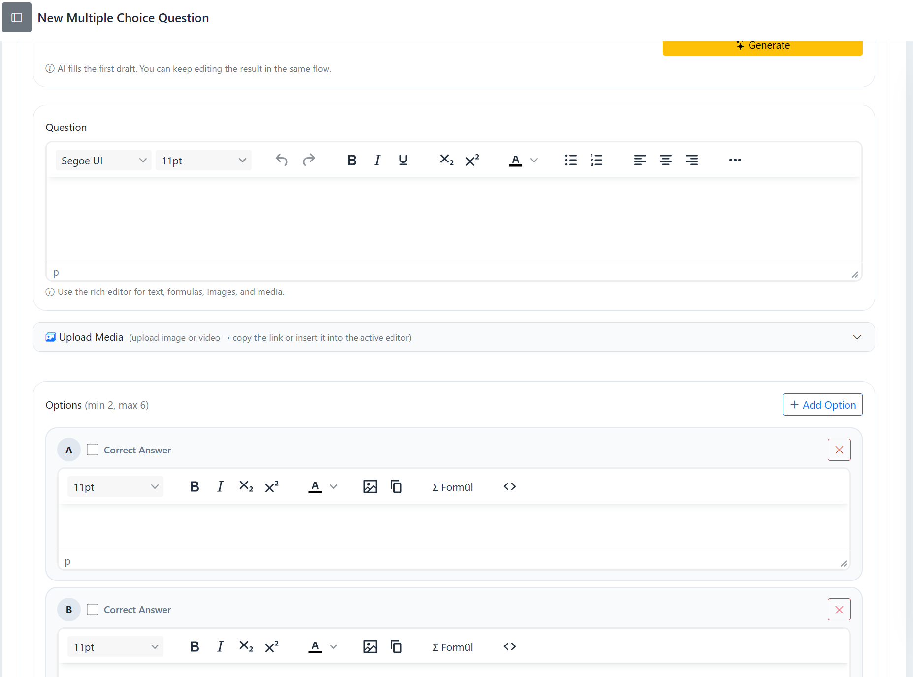The height and width of the screenshot is (677, 913).
Task: Insert a bullet list in Question editor
Action: click(x=570, y=160)
